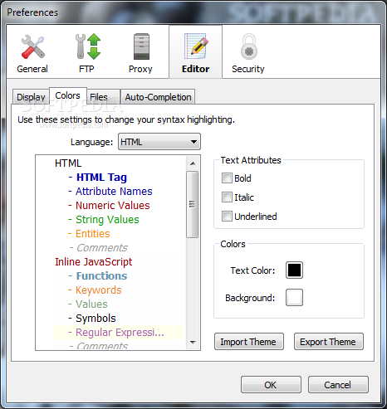Open General preferences wrench icon
Image resolution: width=387 pixels, height=409 pixels.
tap(32, 47)
